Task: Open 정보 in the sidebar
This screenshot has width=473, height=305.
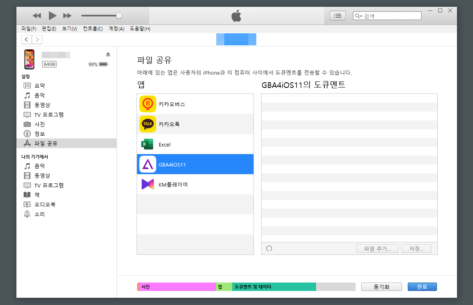Action: 66,134
